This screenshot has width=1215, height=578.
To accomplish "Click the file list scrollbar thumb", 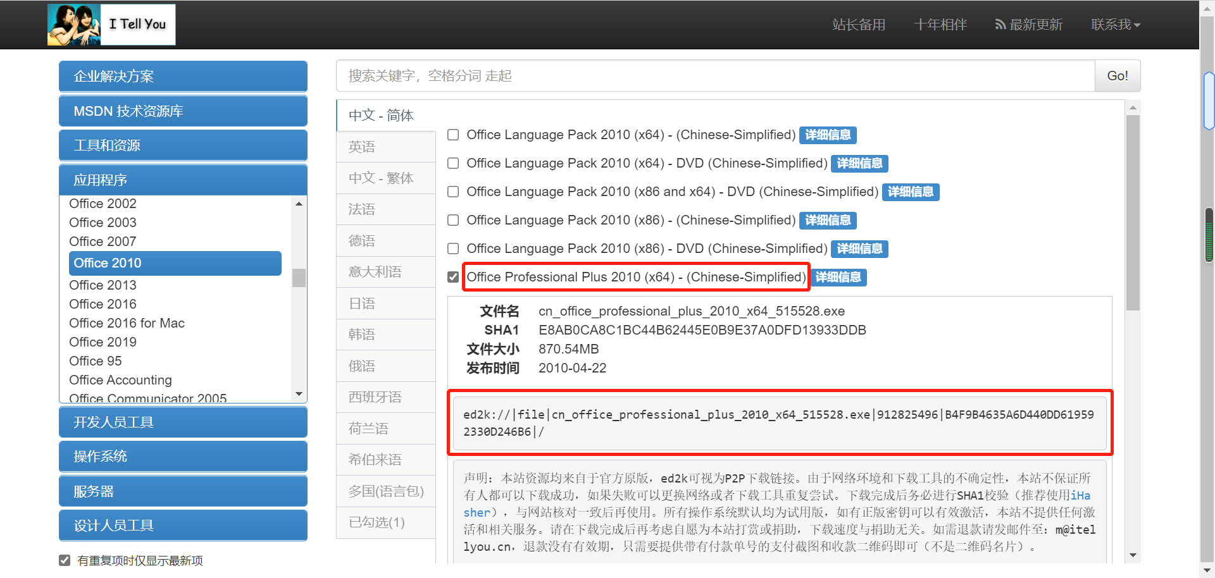I will click(1133, 212).
